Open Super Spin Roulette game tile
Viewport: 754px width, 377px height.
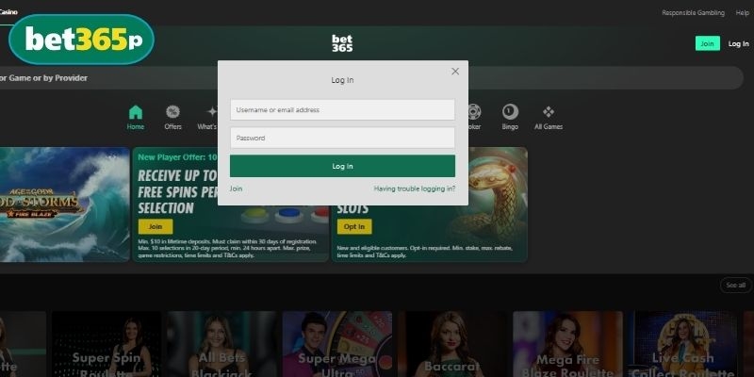(107, 344)
